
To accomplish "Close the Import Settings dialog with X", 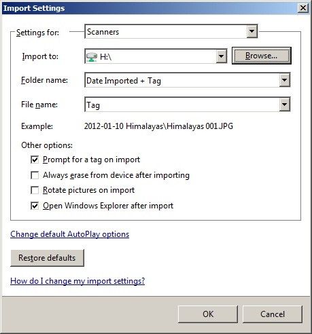I will (303, 8).
